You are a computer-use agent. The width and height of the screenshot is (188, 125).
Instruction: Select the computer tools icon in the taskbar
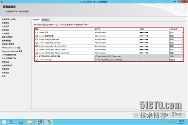pyautogui.click(x=39, y=122)
